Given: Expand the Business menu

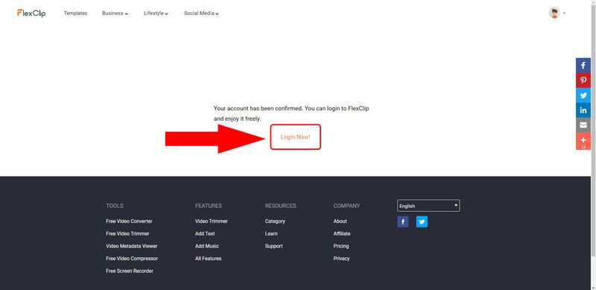Looking at the screenshot, I should (115, 13).
